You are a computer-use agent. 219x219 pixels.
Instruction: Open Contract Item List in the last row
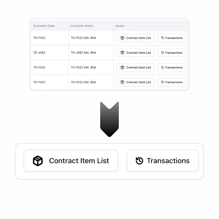(136, 82)
